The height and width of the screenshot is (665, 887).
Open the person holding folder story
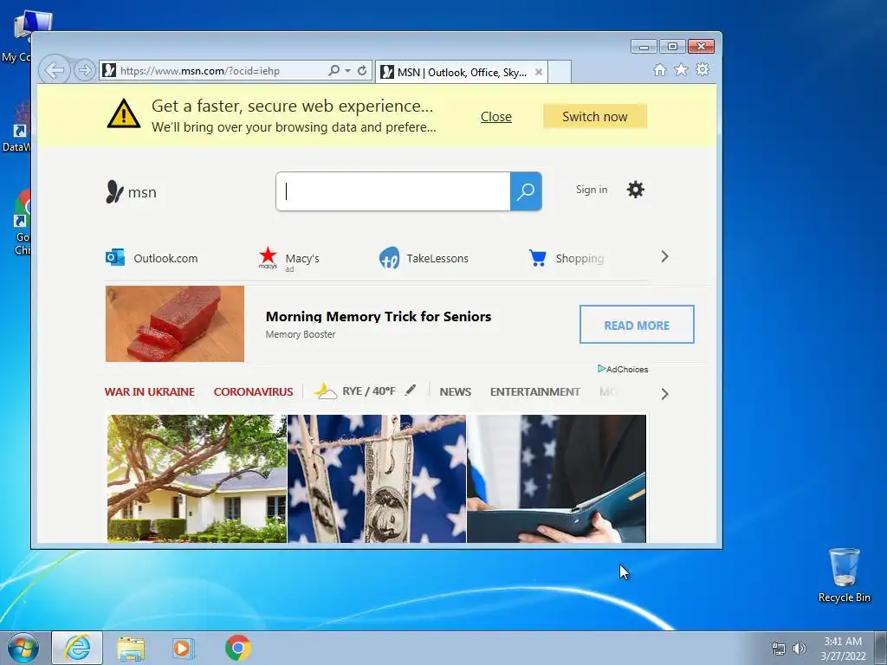557,479
